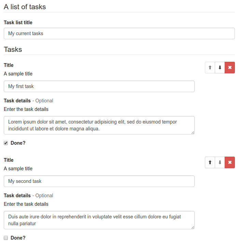Click the first task's Title label
The image size is (239, 244).
(x=9, y=65)
